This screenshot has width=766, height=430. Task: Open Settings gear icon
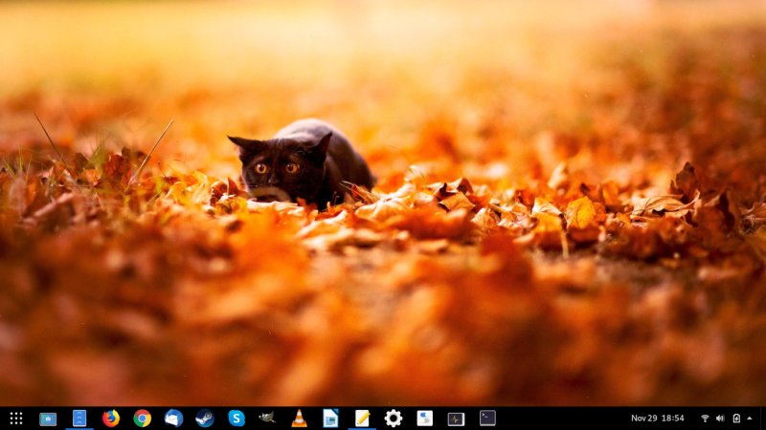pyautogui.click(x=394, y=419)
